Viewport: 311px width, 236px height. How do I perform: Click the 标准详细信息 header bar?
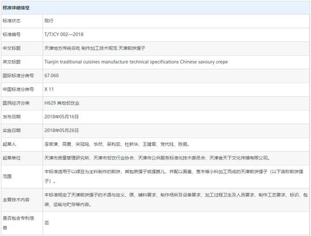point(155,8)
